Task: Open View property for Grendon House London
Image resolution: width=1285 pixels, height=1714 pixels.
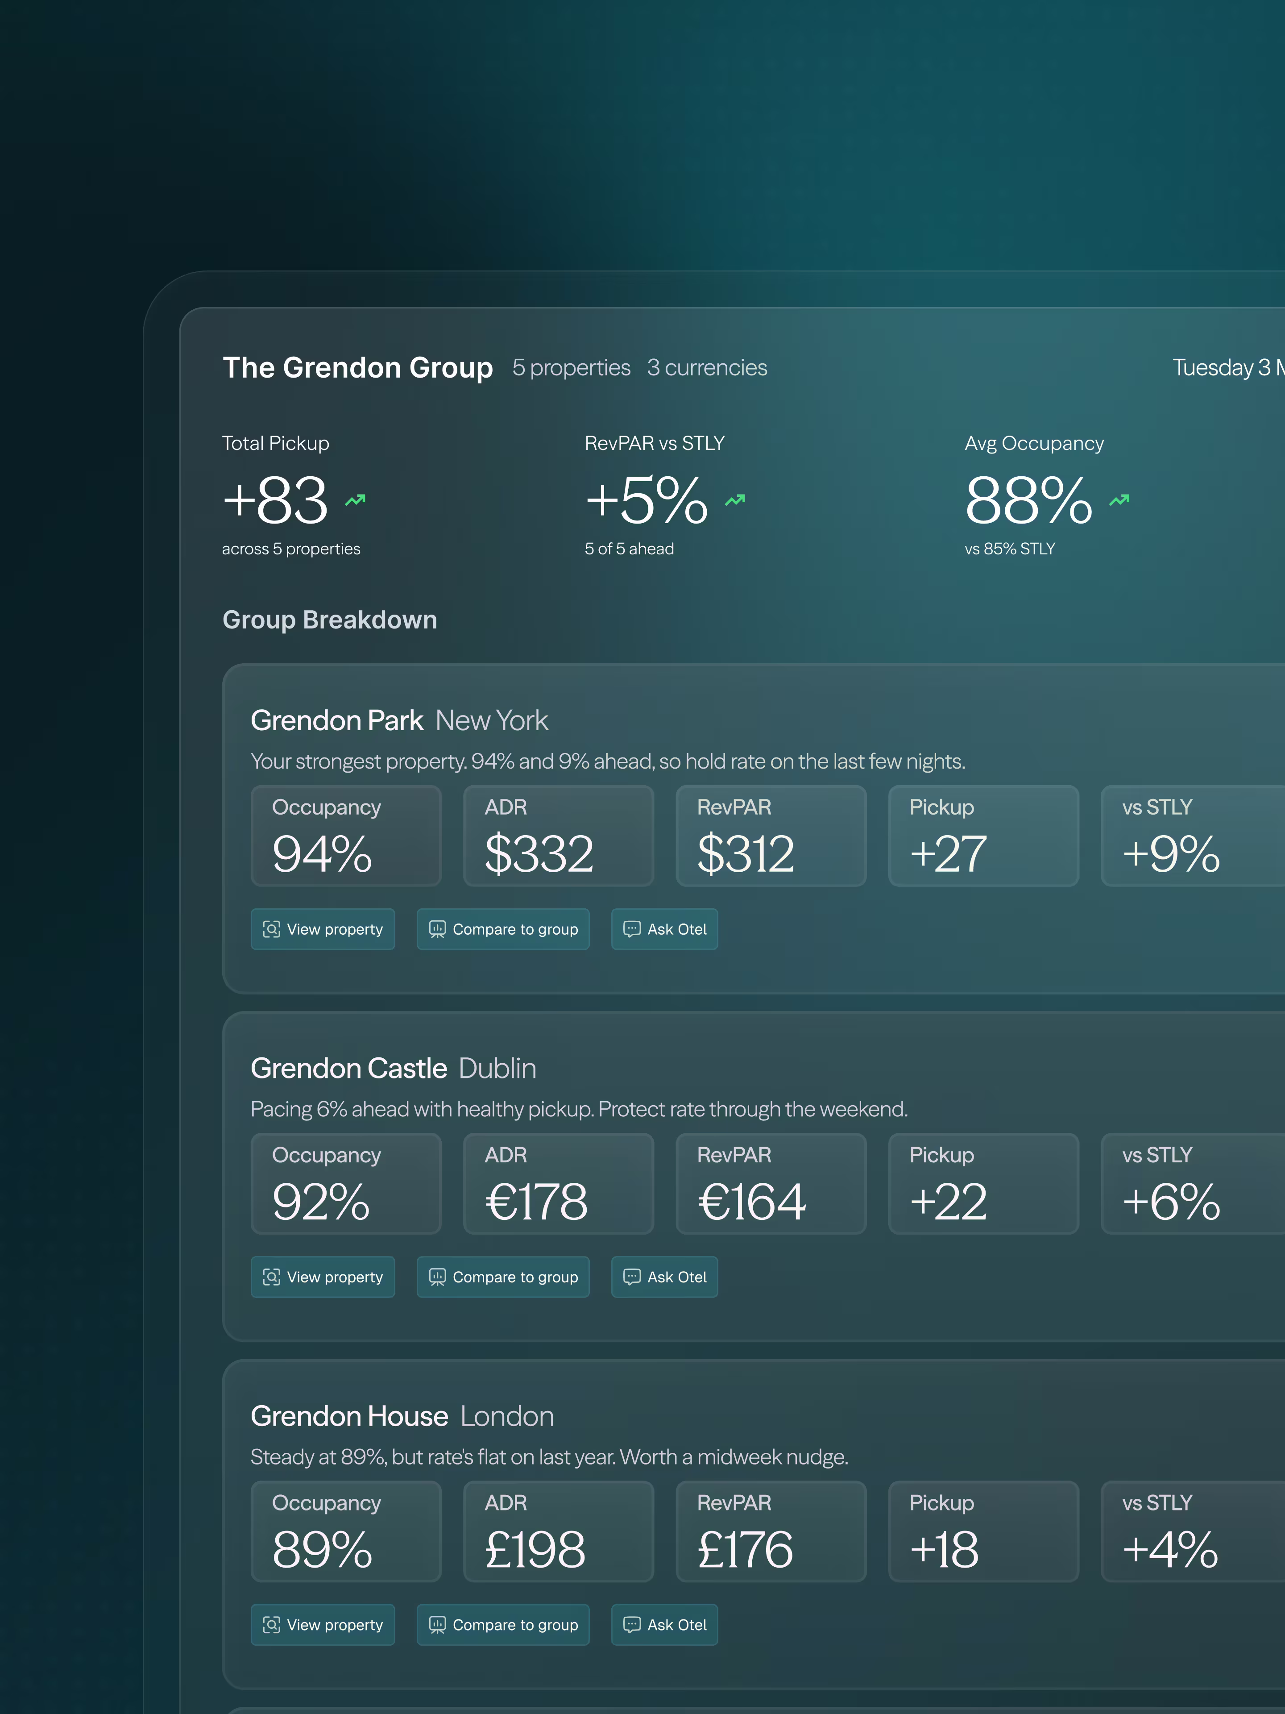Action: point(323,1625)
